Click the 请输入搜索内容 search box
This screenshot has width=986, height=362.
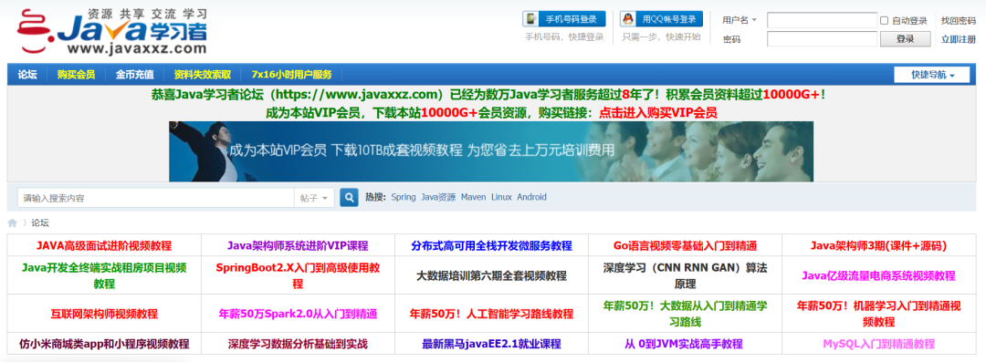[x=155, y=198]
